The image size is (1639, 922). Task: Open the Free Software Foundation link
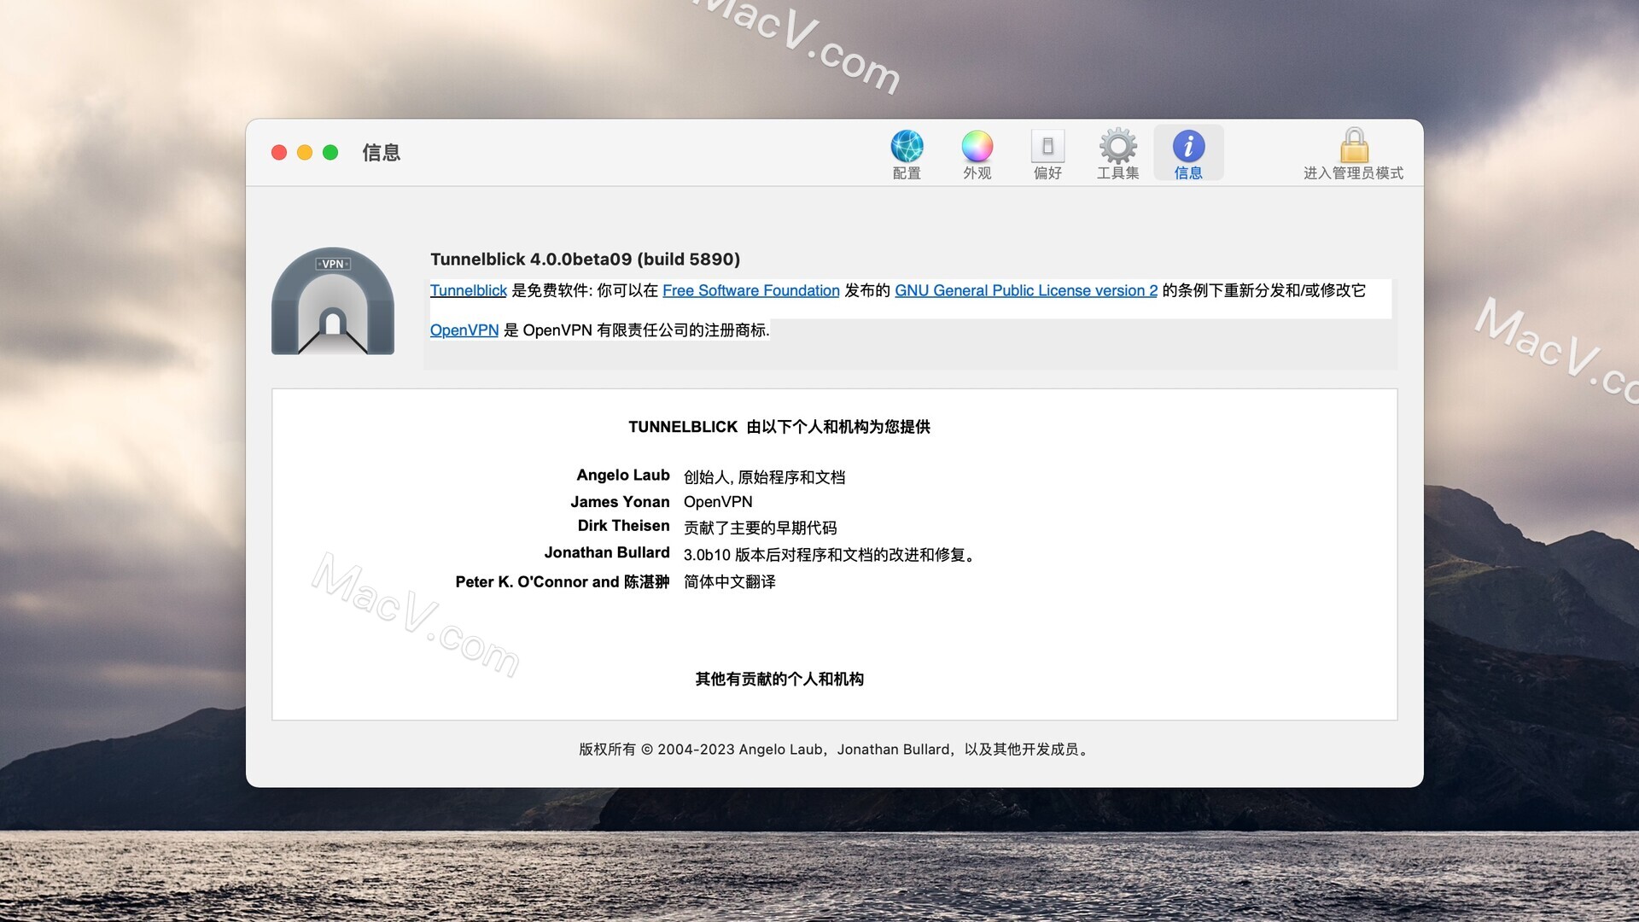(751, 290)
